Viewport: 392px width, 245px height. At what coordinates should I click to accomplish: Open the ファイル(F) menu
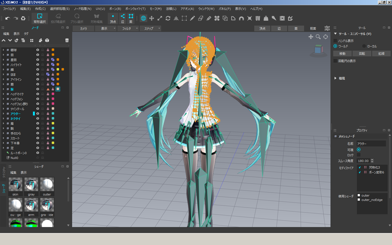[9, 9]
